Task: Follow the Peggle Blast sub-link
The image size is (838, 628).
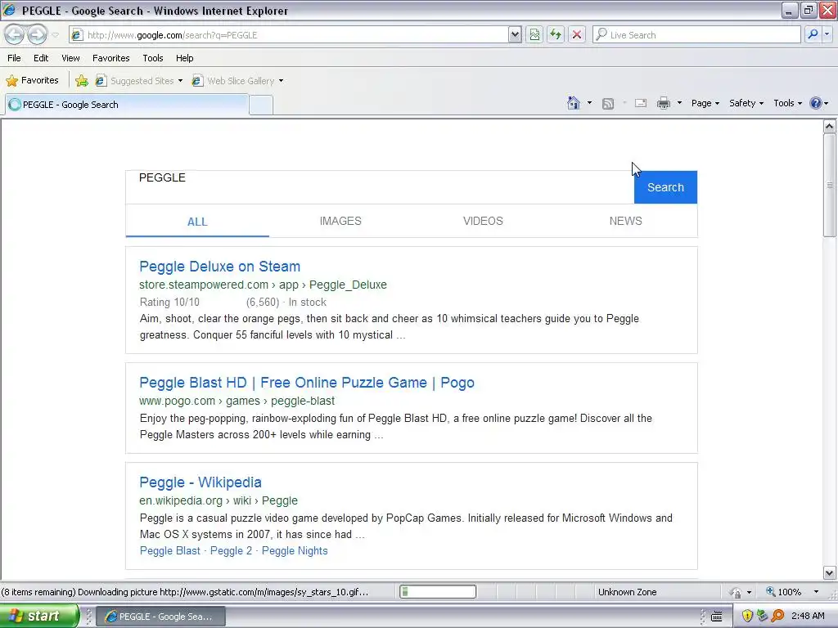Action: coord(170,550)
